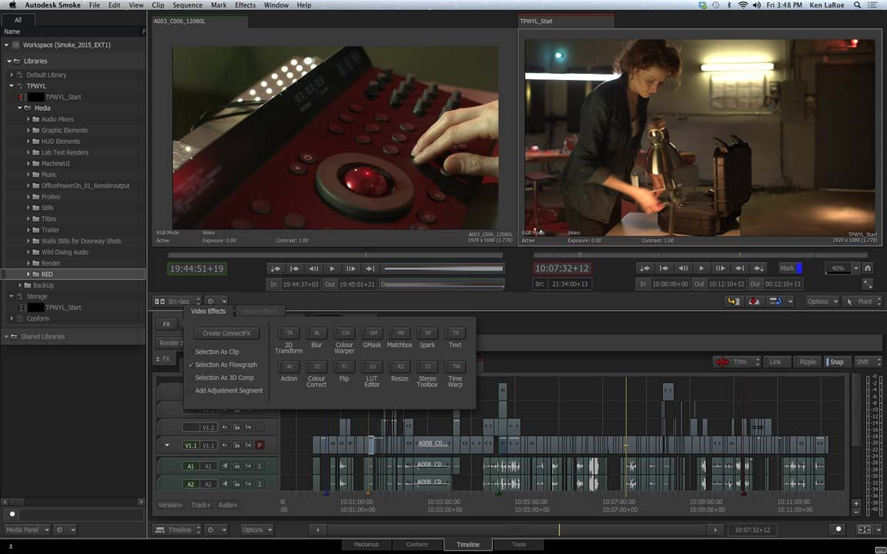The image size is (887, 554).
Task: Add the Spark effect
Action: (x=427, y=333)
